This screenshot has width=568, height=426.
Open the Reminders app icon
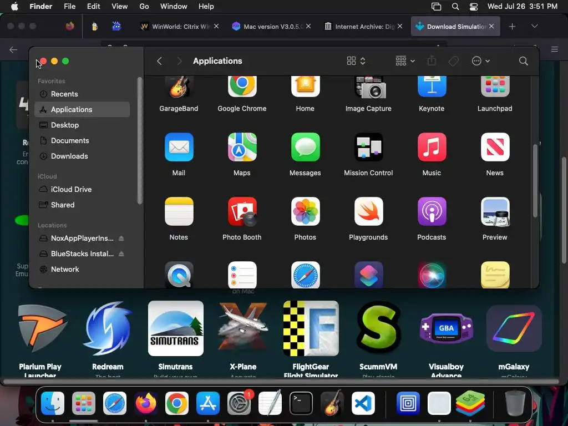coord(242,275)
